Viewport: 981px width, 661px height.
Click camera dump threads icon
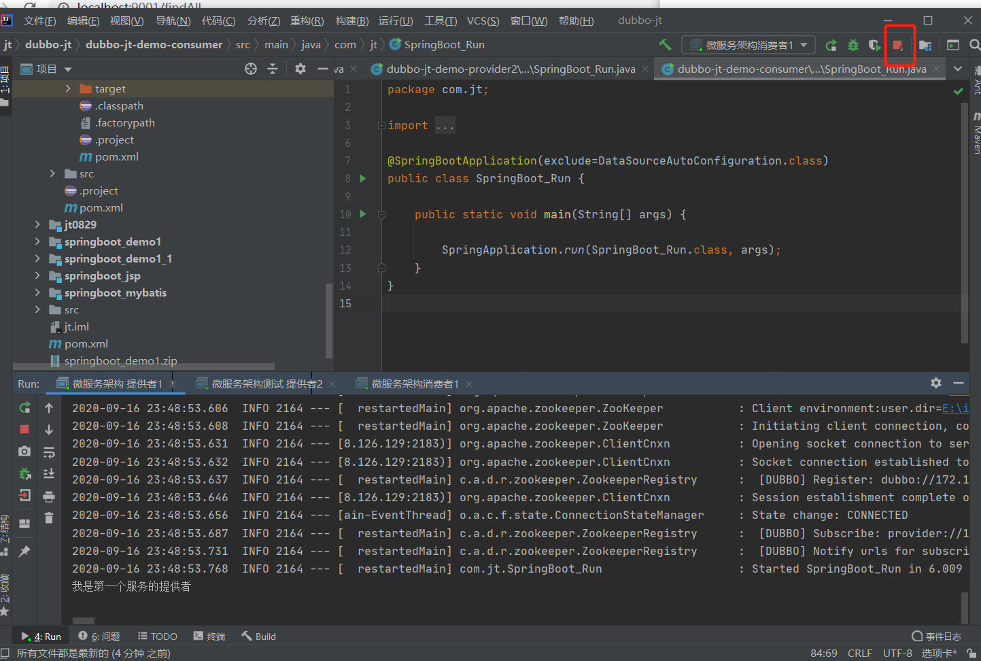[24, 451]
